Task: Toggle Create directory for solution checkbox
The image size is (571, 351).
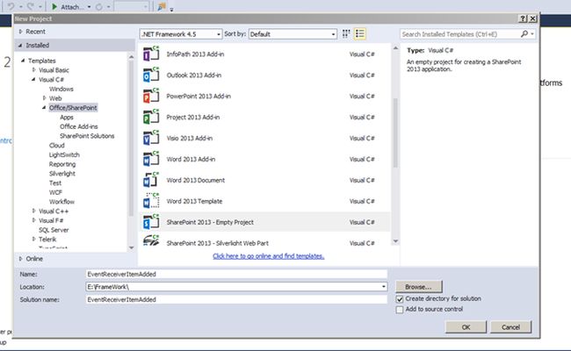Action: [x=400, y=299]
